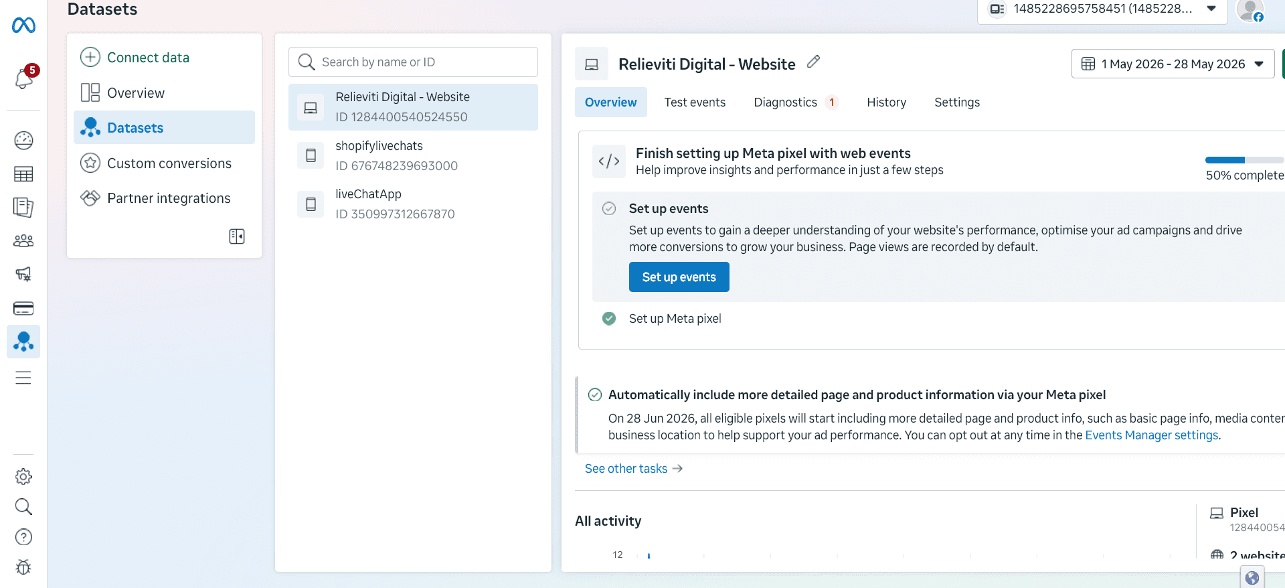
Task: Click the 50% complete progress bar
Action: point(1244,160)
